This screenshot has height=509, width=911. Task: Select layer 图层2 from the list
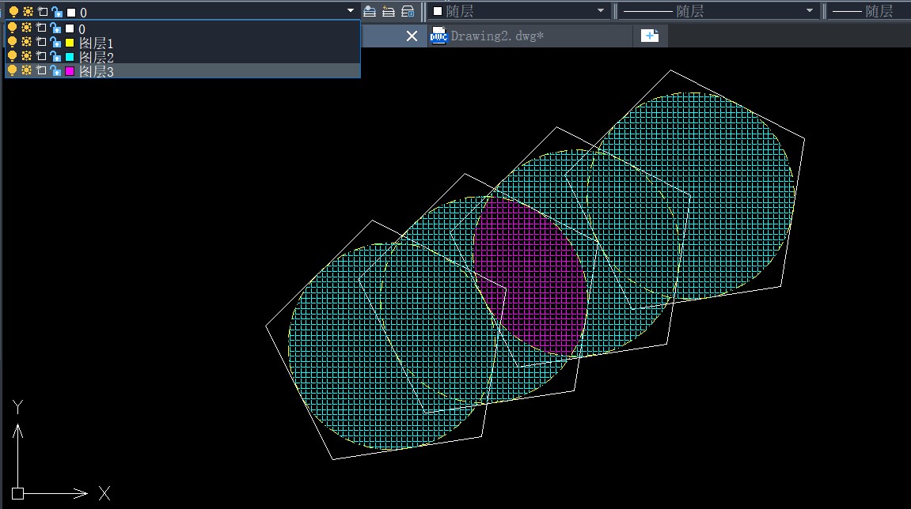point(183,56)
